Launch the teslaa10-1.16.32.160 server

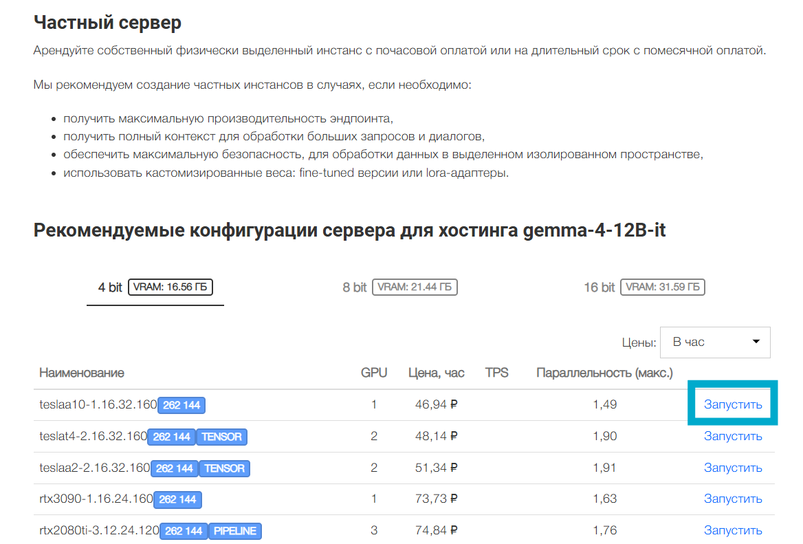[x=733, y=404]
